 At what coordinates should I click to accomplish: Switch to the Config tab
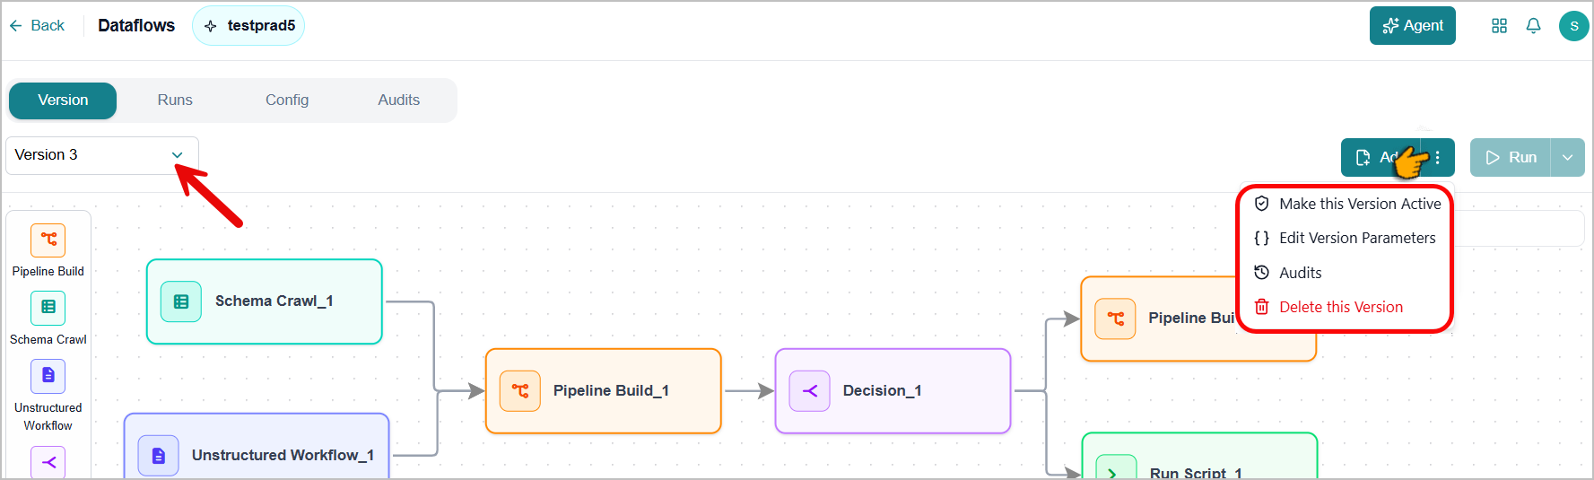[x=287, y=100]
